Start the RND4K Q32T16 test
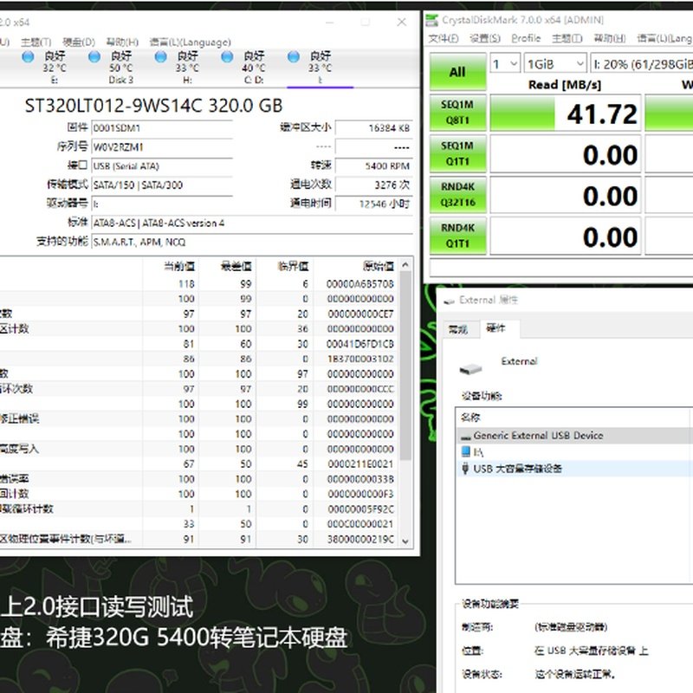The image size is (693, 693). pos(457,195)
